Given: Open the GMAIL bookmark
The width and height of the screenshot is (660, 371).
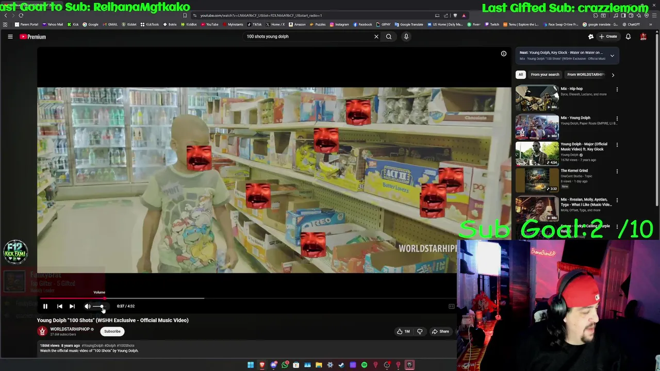Looking at the screenshot, I should (x=110, y=24).
